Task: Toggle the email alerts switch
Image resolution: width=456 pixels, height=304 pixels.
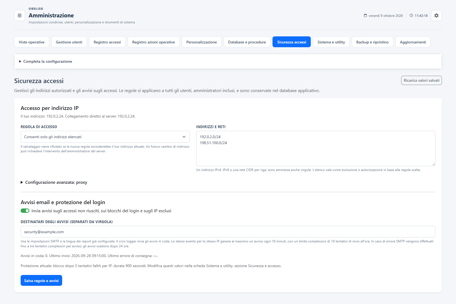Action: (25, 211)
